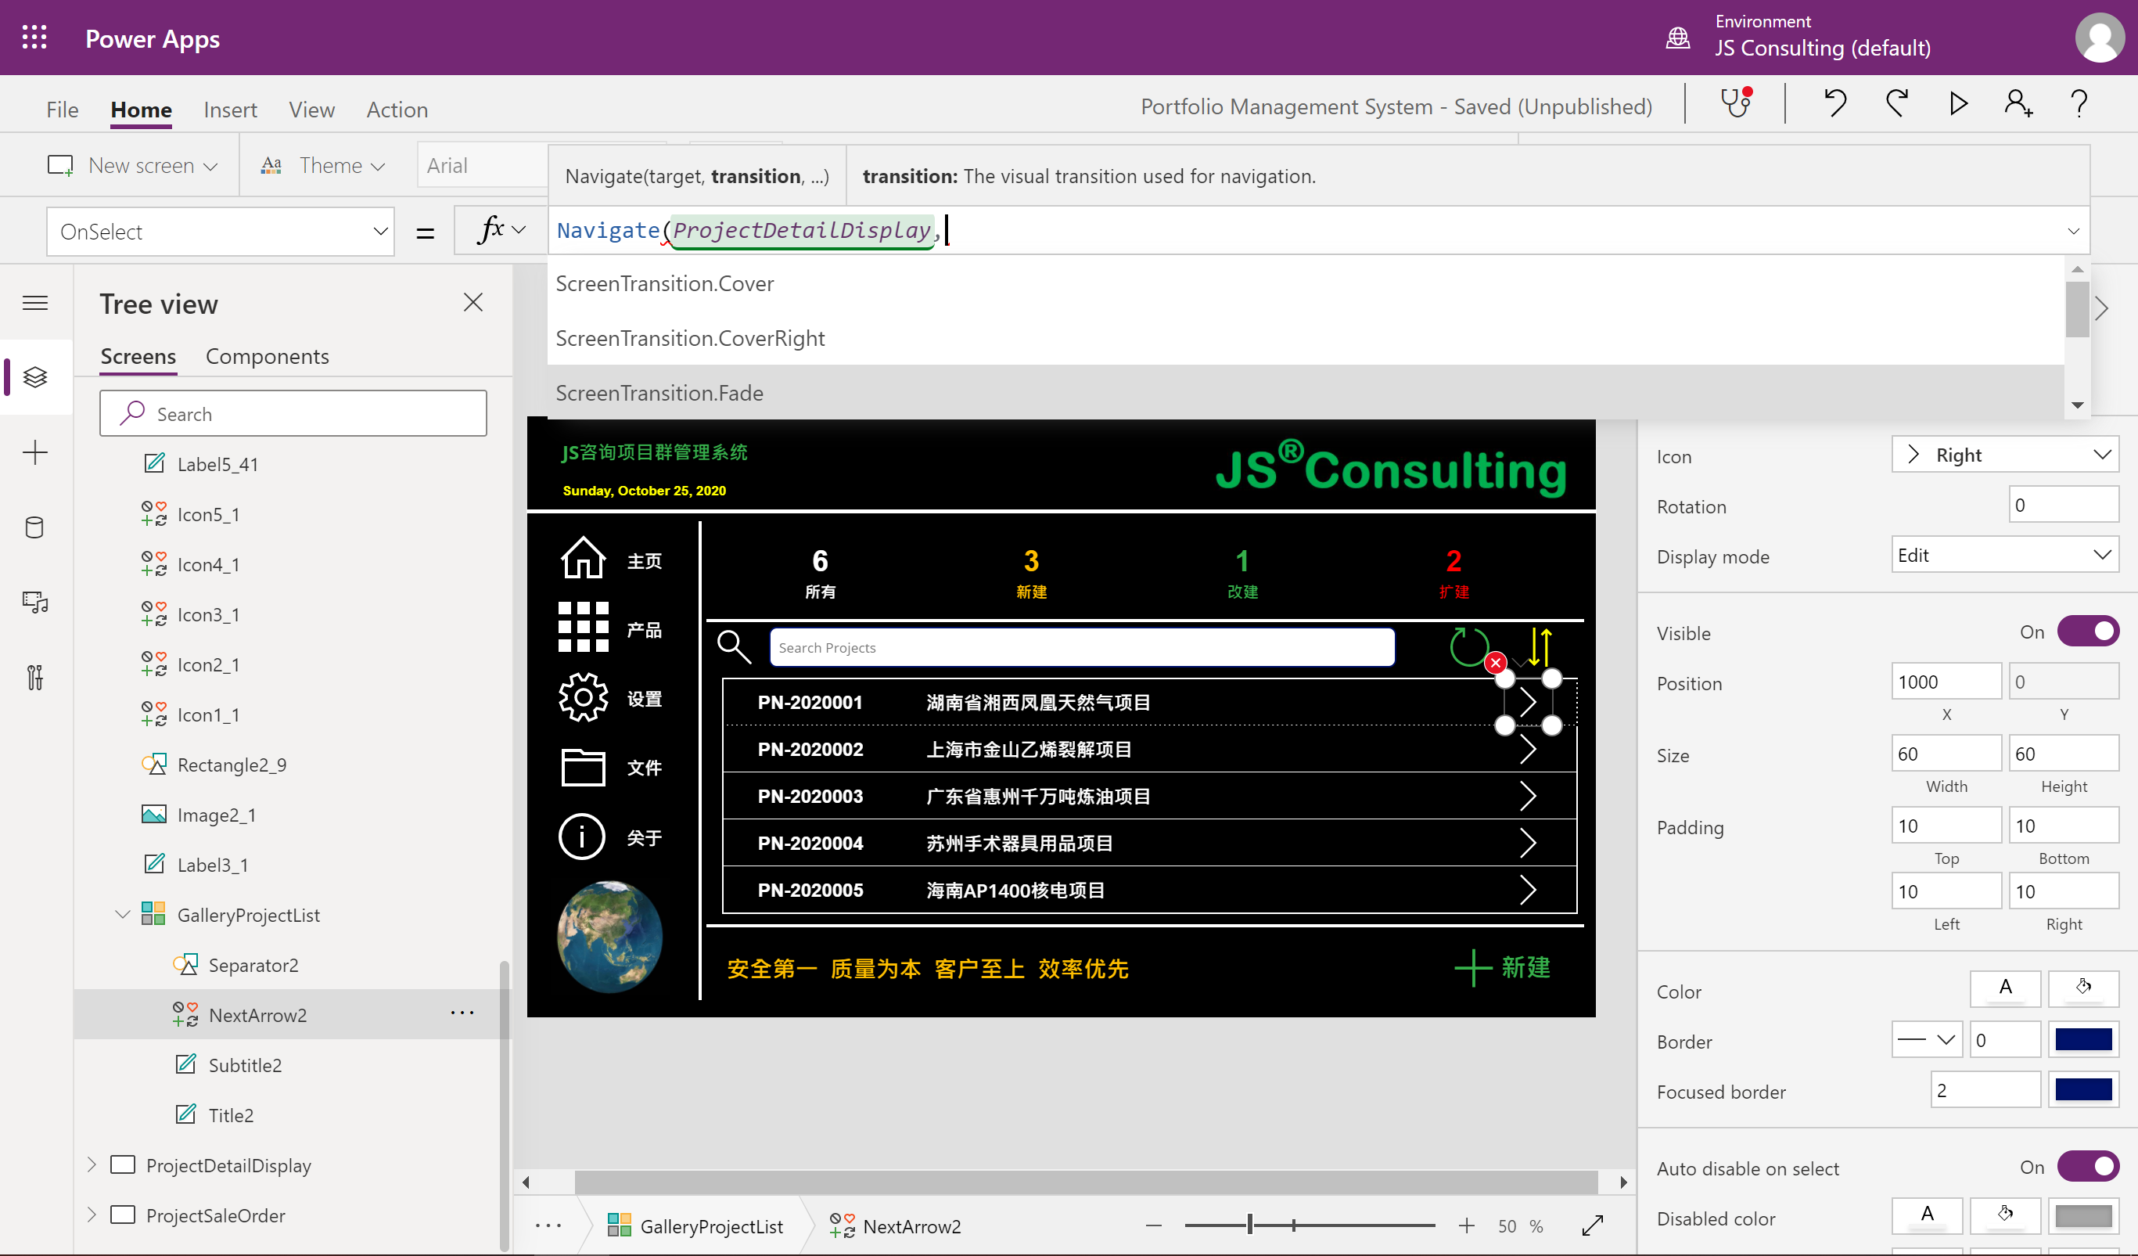Click the Undo arrow icon
Image resolution: width=2138 pixels, height=1256 pixels.
1834,103
